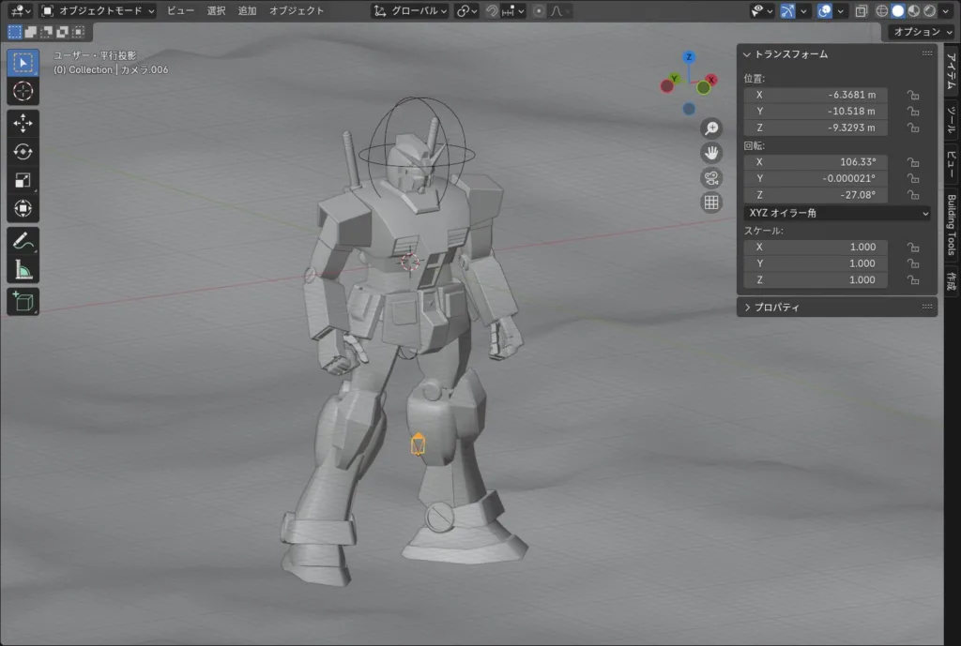The width and height of the screenshot is (961, 646).
Task: Switch to the ツール sidebar tab
Action: tap(952, 119)
